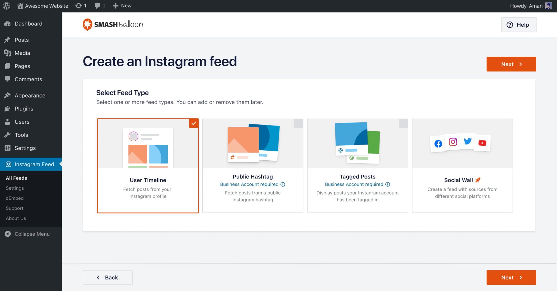Screen dimensions: 557x291
Task: Click the info icon beside Public Hashtag requirement
Action: [x=283, y=184]
